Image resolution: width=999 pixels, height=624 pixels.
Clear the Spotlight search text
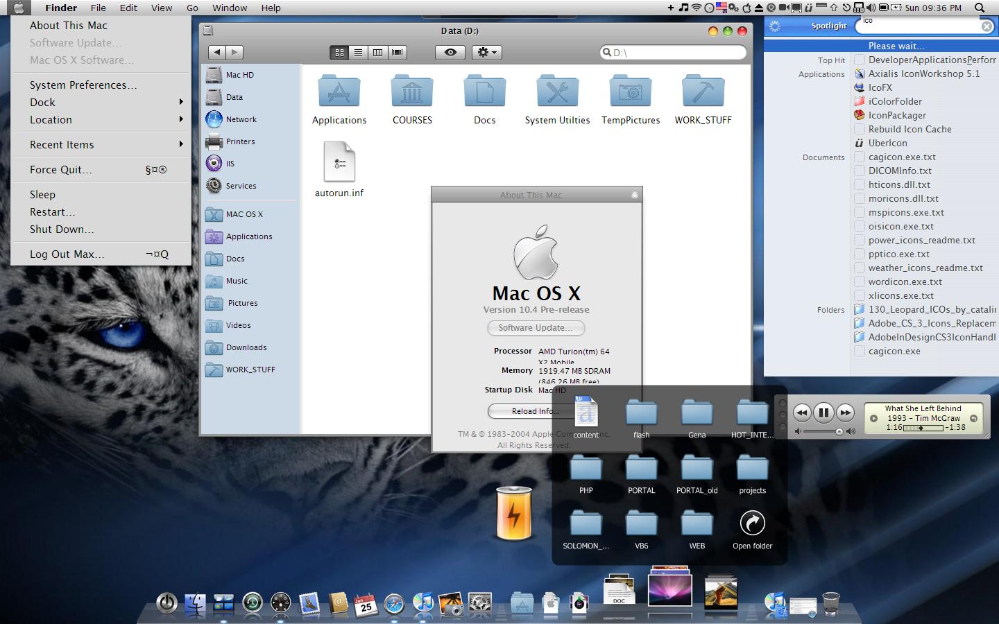(987, 26)
